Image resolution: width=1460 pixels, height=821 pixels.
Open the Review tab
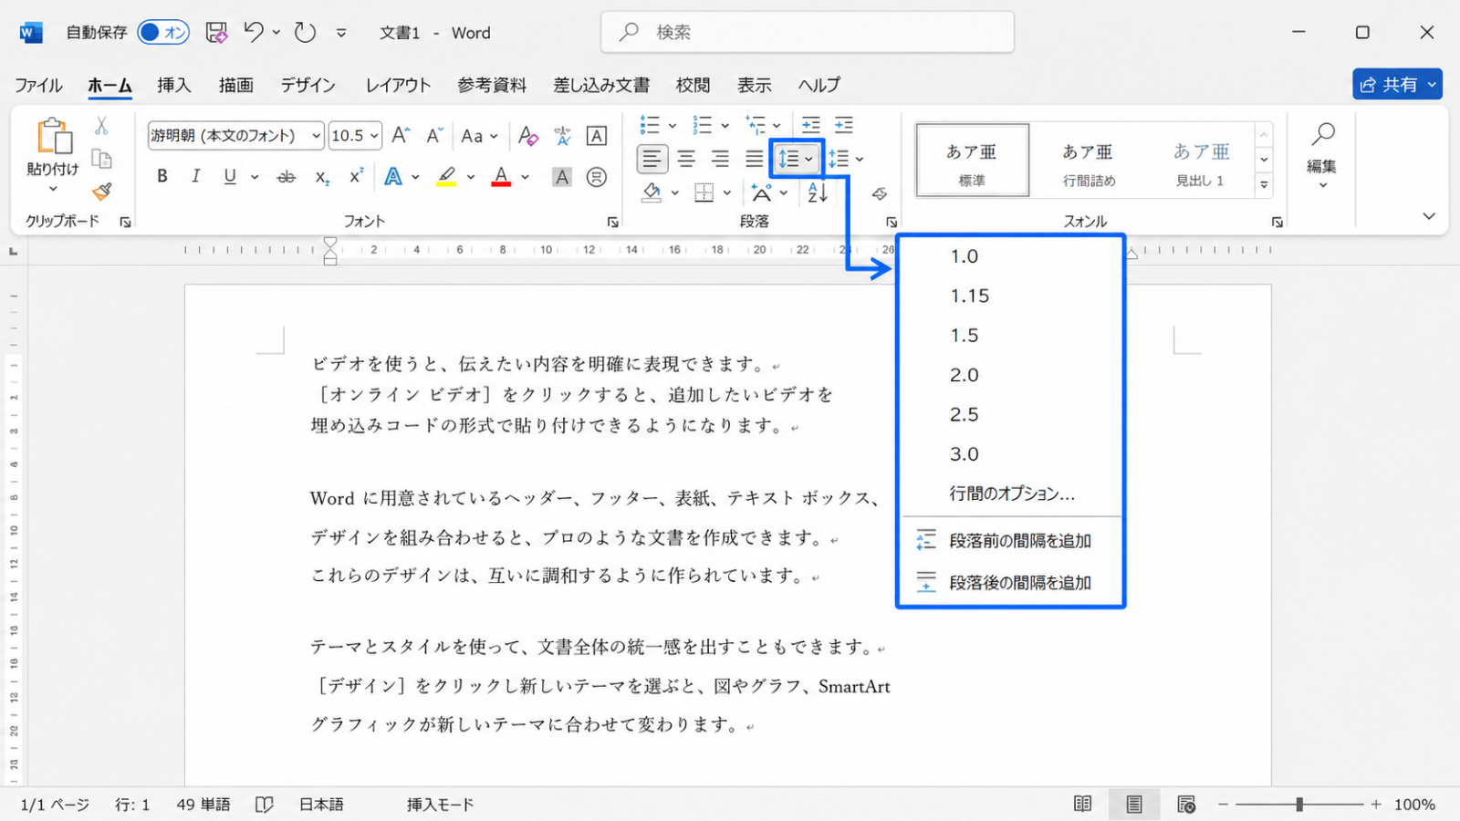coord(693,85)
